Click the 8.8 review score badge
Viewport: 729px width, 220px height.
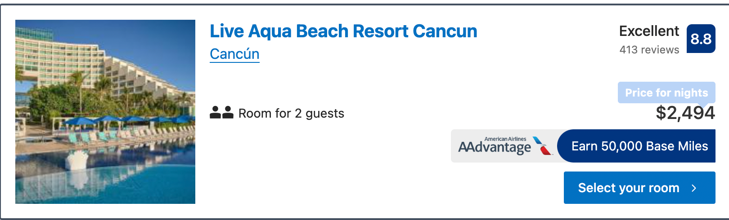pyautogui.click(x=701, y=39)
